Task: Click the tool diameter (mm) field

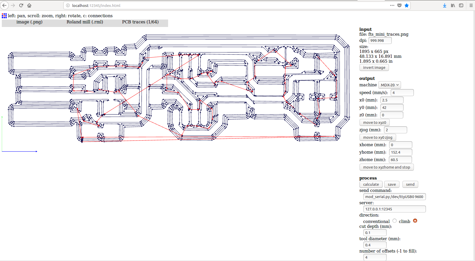Action: click(375, 245)
